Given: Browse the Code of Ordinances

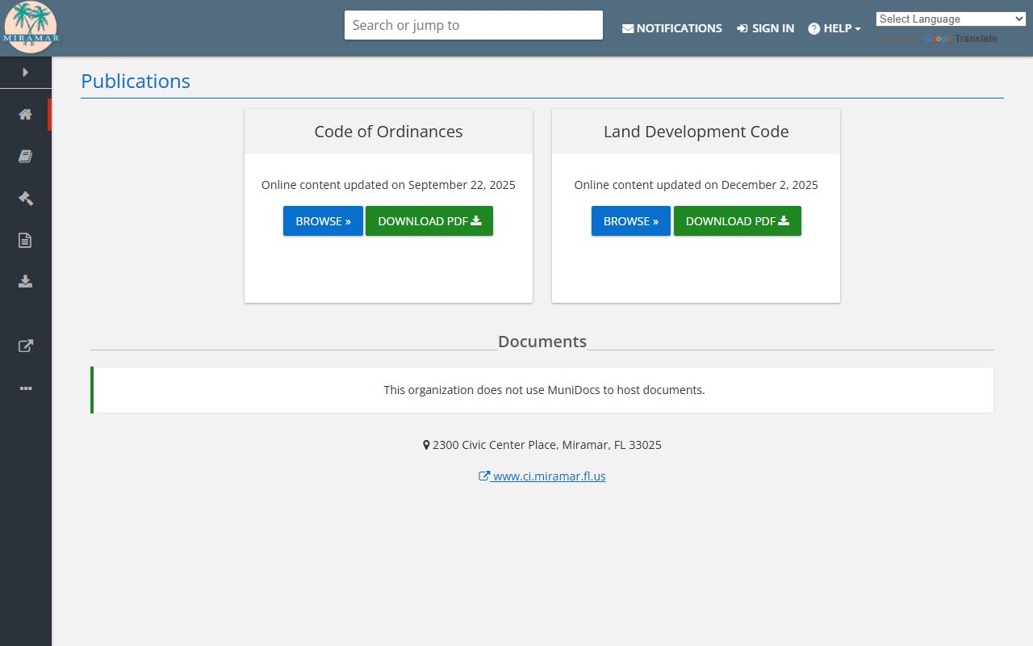Looking at the screenshot, I should (323, 221).
